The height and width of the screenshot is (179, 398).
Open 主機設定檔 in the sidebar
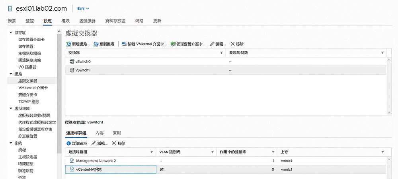(x=28, y=157)
